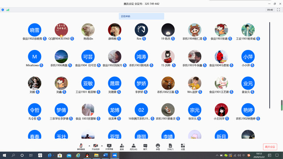Image resolution: width=283 pixels, height=159 pixels.
Task: Expand audio options arrow beside microphone
Action: 89,146
